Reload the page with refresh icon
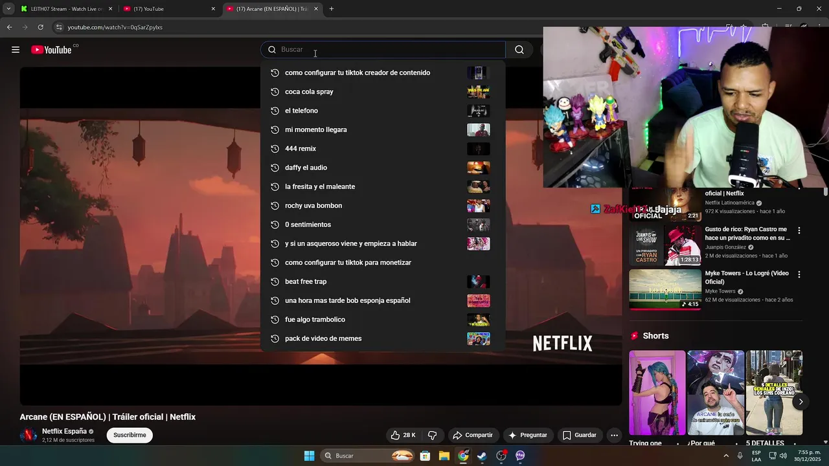 click(40, 27)
